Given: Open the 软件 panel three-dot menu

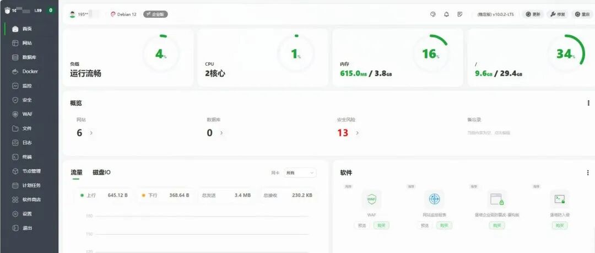Looking at the screenshot, I should pos(588,173).
